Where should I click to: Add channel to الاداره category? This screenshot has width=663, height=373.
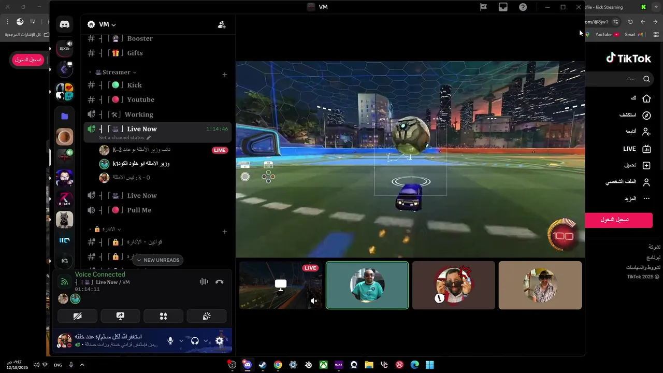point(224,232)
